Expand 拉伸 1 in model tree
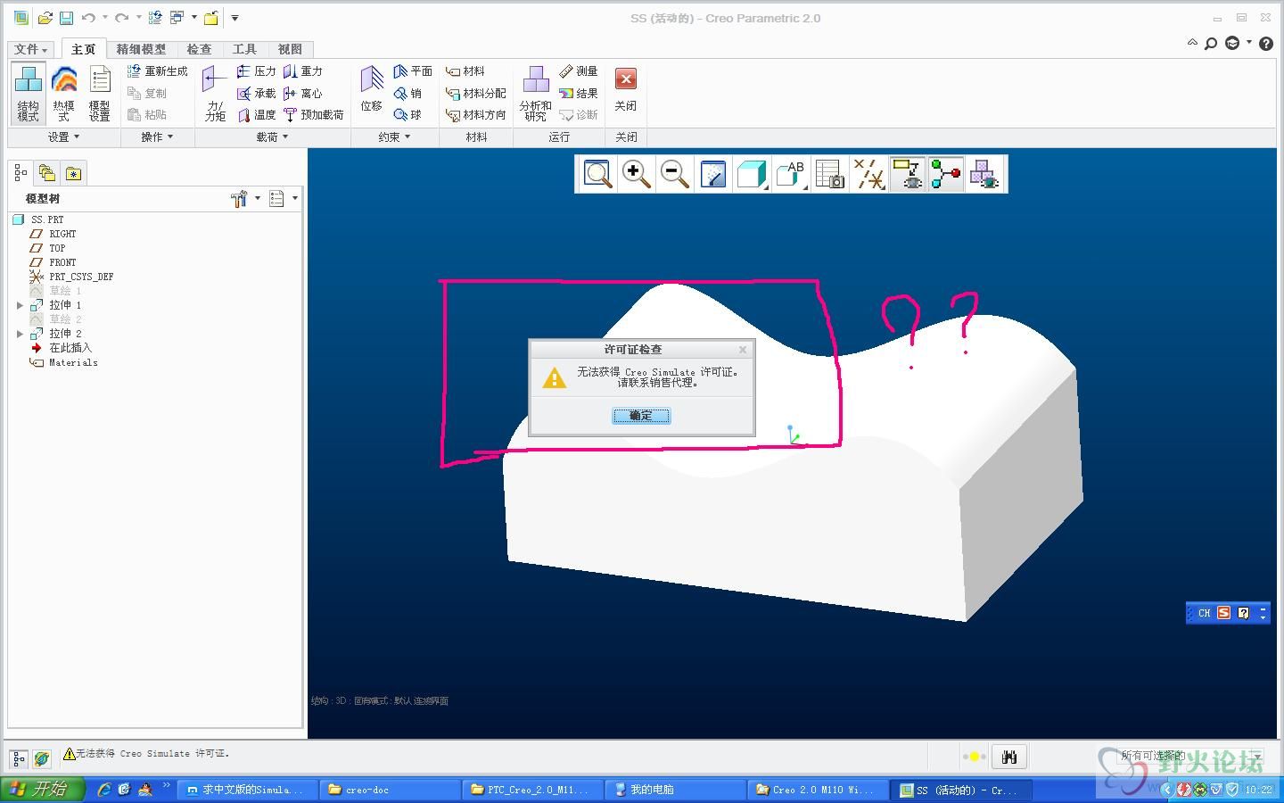 pyautogui.click(x=21, y=305)
